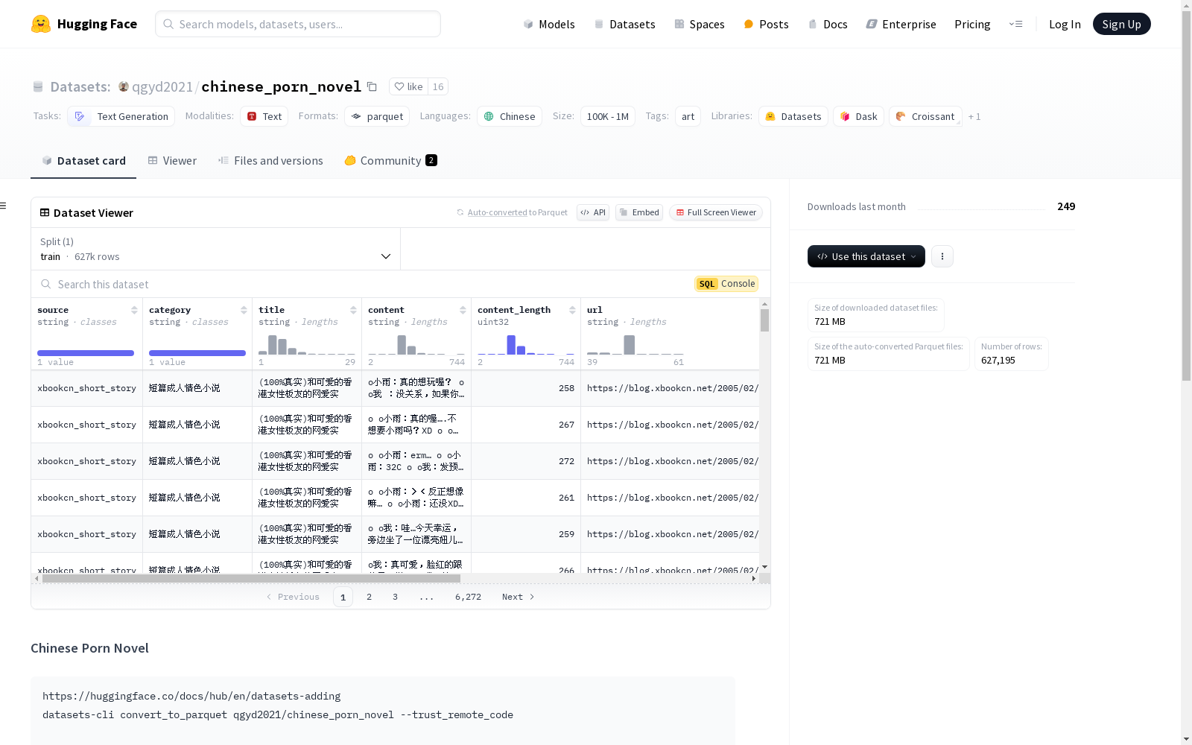
Task: Click the Dask library tag
Action: [859, 116]
